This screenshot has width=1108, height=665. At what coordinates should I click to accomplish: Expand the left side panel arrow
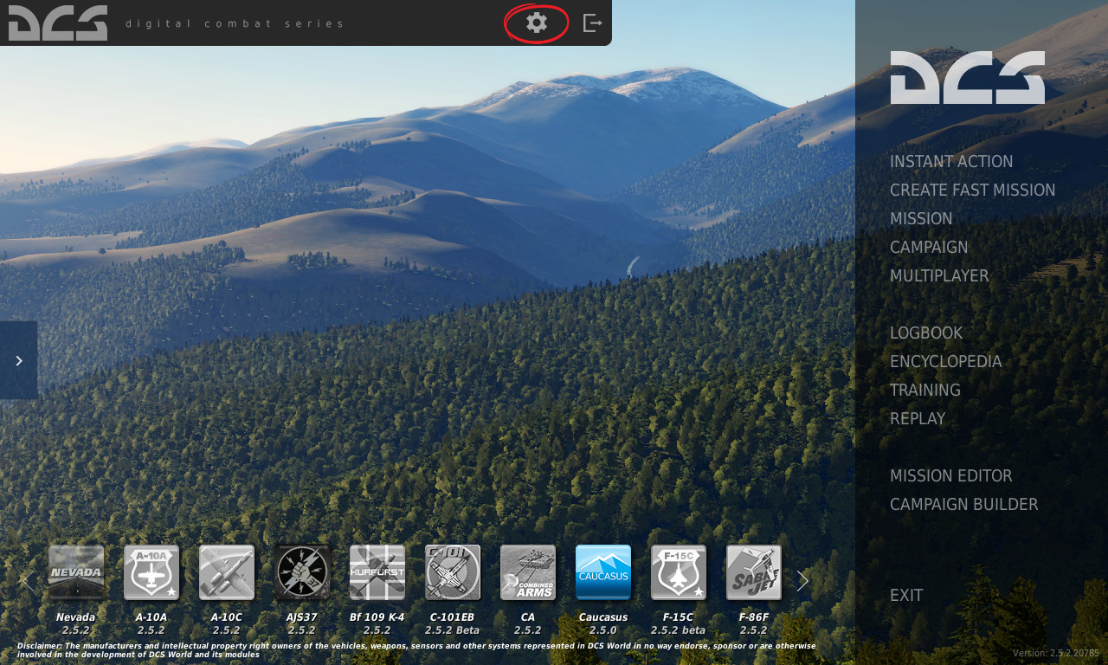(19, 360)
